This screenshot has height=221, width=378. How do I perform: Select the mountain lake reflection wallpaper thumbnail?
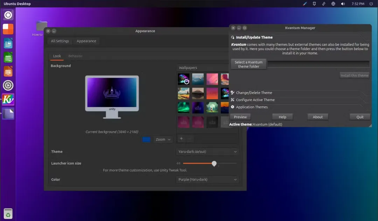pyautogui.click(x=198, y=93)
